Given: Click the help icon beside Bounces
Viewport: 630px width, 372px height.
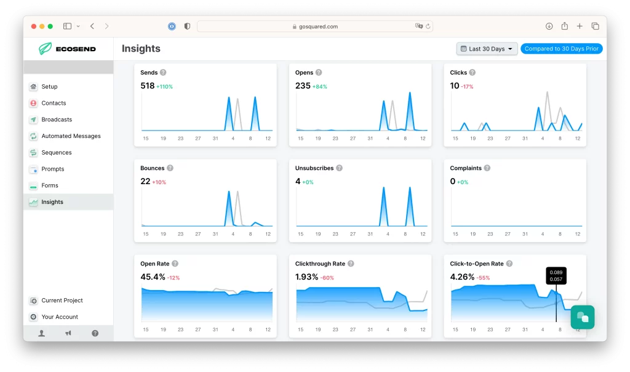Looking at the screenshot, I should pos(170,168).
